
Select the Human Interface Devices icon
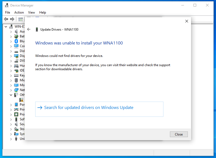tap(16, 66)
